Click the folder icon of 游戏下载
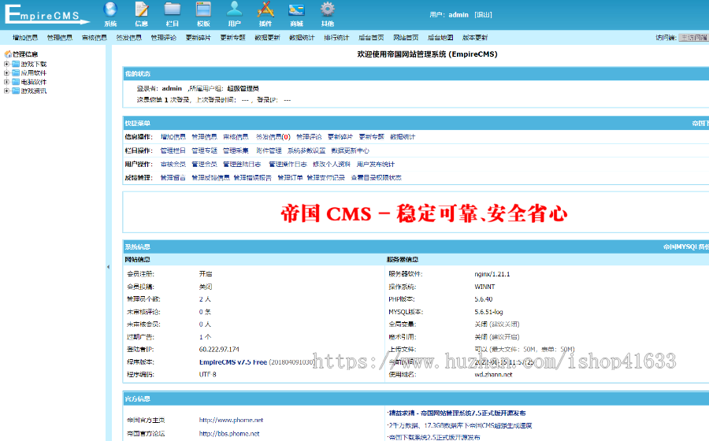Viewport: 709px width, 441px height. click(x=16, y=64)
